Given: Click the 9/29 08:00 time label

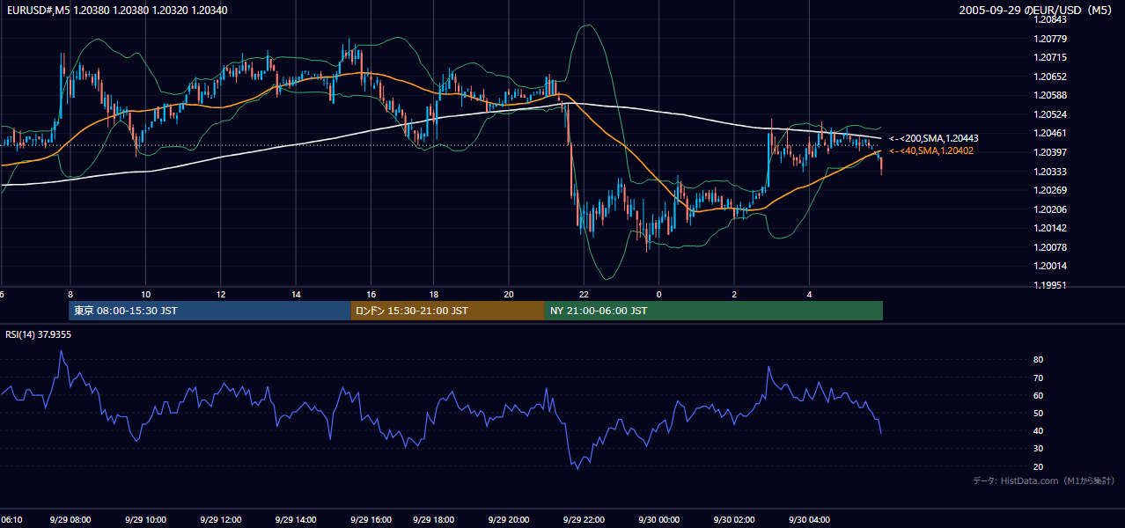Looking at the screenshot, I should pos(70,519).
